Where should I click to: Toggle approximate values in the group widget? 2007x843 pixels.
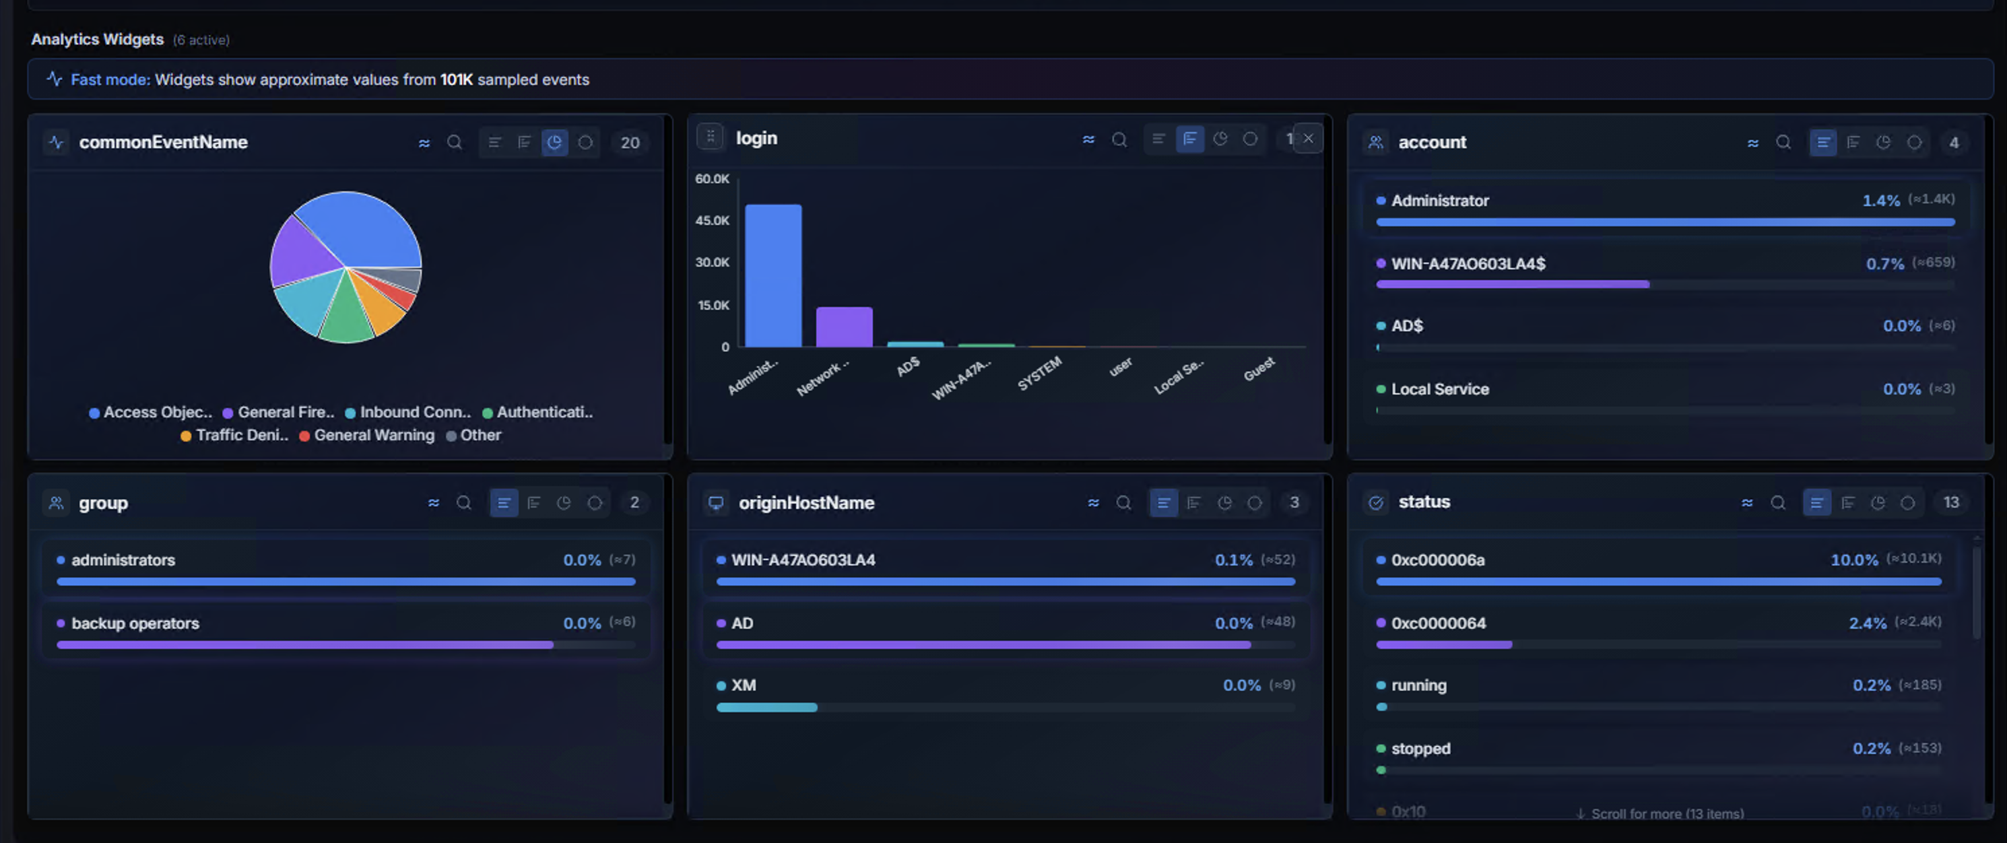(434, 502)
